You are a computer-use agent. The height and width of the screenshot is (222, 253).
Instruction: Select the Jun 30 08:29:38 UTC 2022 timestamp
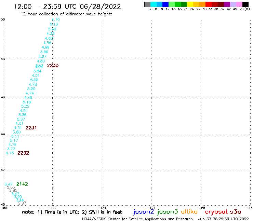[224, 219]
